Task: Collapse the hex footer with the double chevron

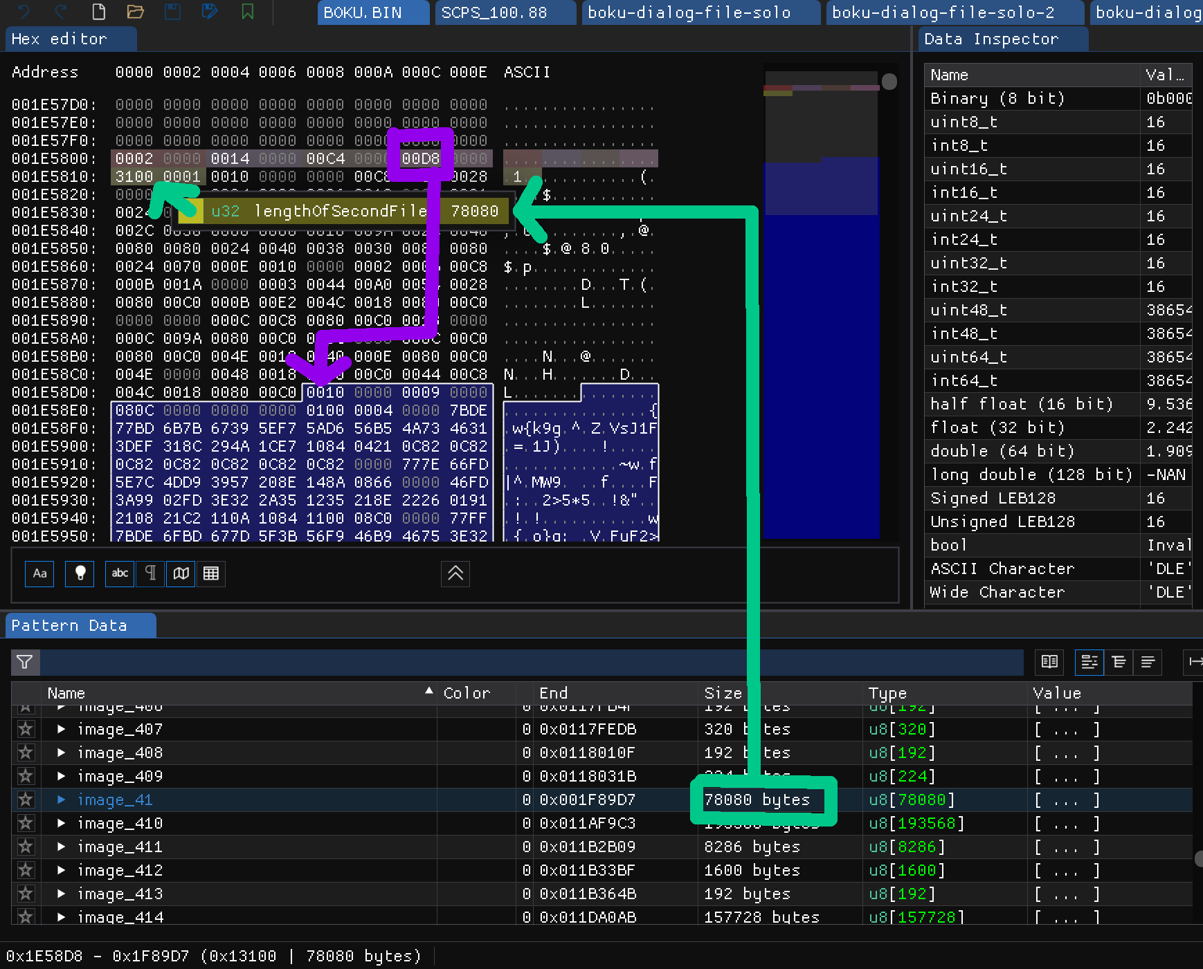Action: (455, 573)
